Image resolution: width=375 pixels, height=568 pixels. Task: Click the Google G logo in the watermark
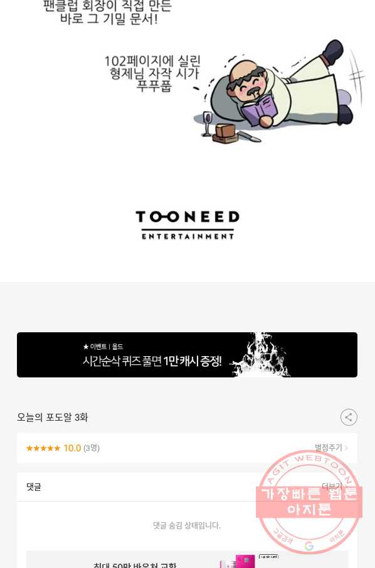pyautogui.click(x=309, y=546)
